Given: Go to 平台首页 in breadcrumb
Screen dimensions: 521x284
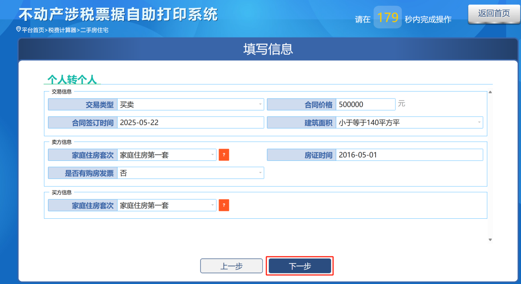Looking at the screenshot, I should tap(33, 30).
